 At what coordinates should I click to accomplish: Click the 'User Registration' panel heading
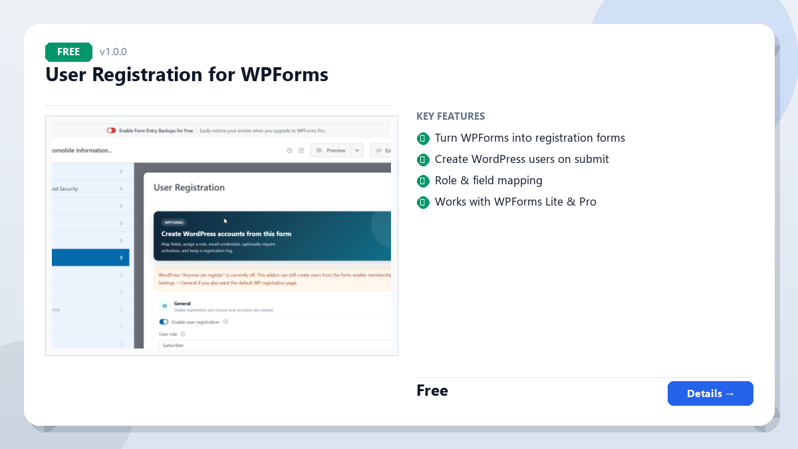coord(189,188)
